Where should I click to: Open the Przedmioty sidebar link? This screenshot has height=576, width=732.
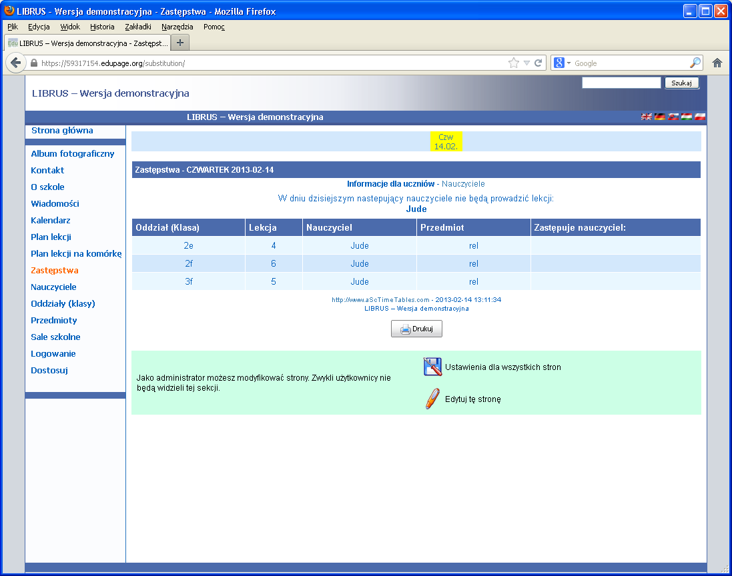pos(53,321)
